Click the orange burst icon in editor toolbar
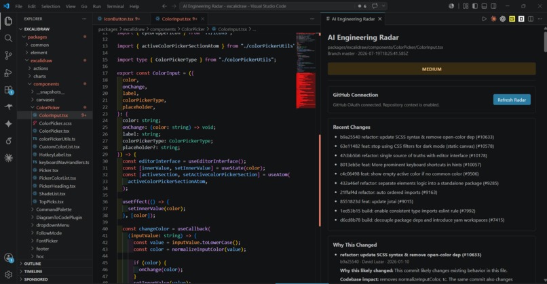The height and width of the screenshot is (284, 547). (x=493, y=19)
